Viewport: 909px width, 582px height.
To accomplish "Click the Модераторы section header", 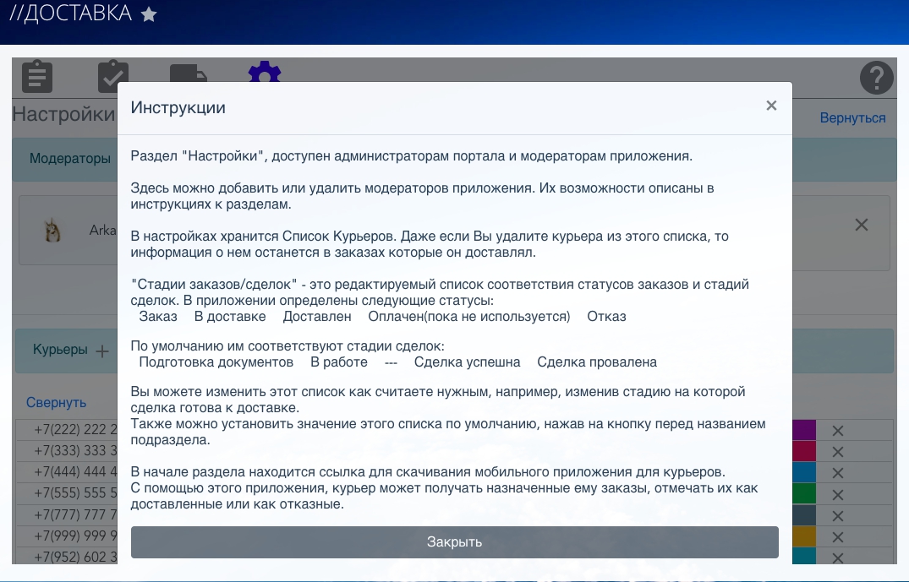I will point(70,159).
